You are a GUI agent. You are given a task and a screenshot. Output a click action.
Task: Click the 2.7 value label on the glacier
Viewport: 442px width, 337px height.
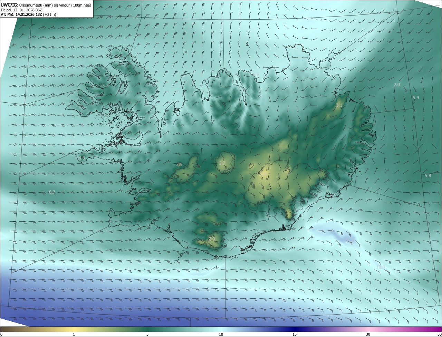point(222,163)
